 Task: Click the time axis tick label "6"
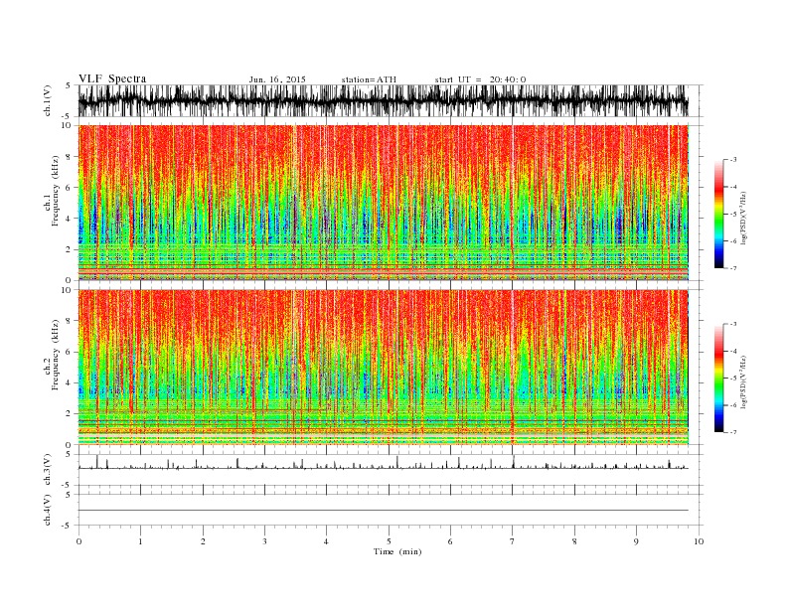pyautogui.click(x=450, y=541)
